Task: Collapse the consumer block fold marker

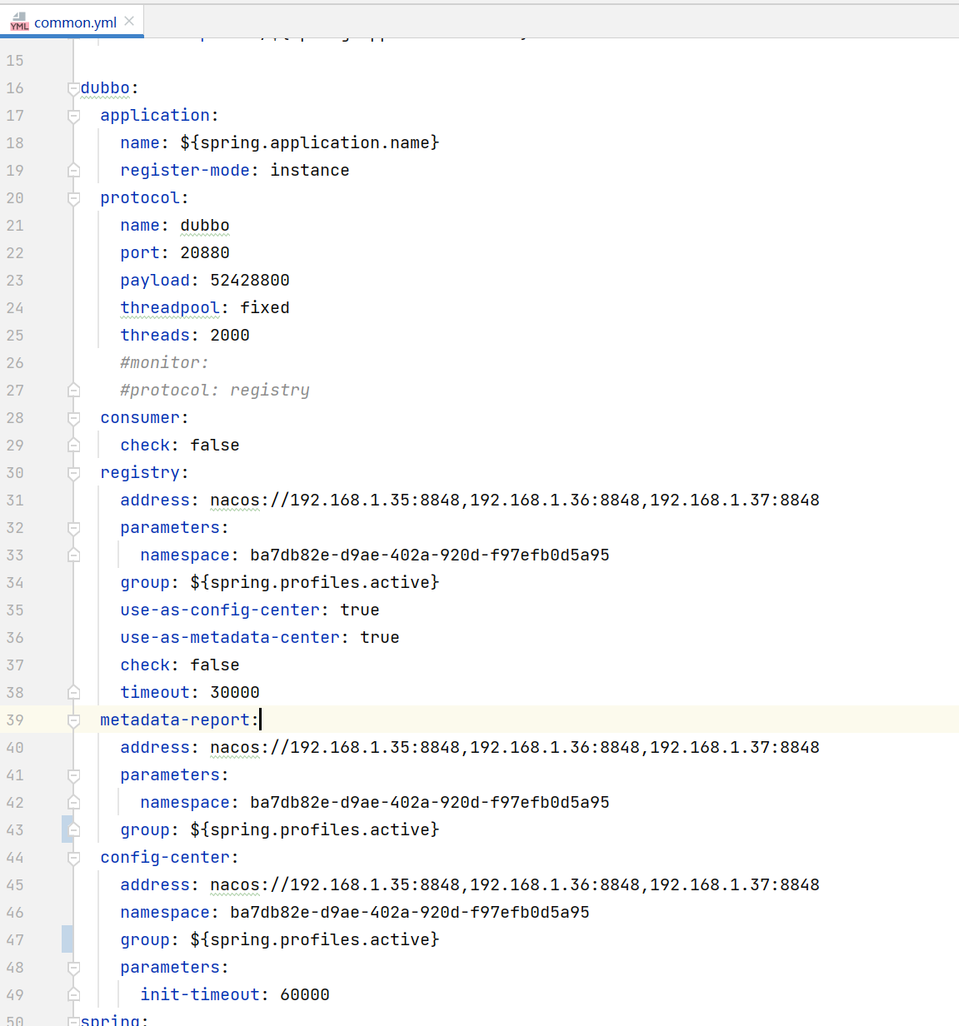Action: [x=73, y=418]
